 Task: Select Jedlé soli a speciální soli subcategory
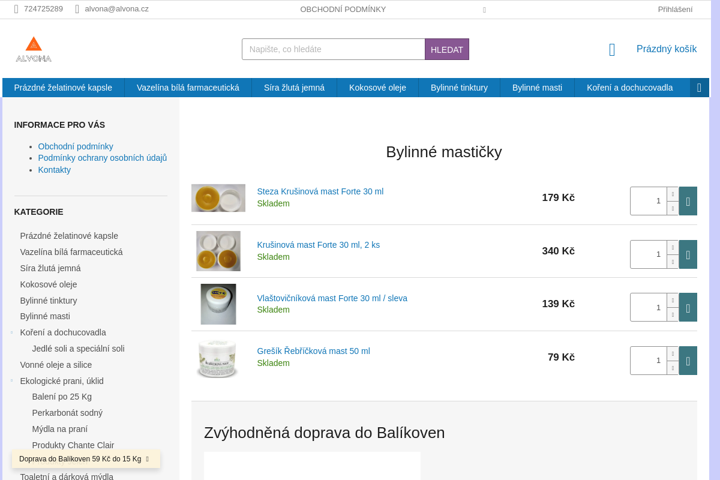(79, 349)
